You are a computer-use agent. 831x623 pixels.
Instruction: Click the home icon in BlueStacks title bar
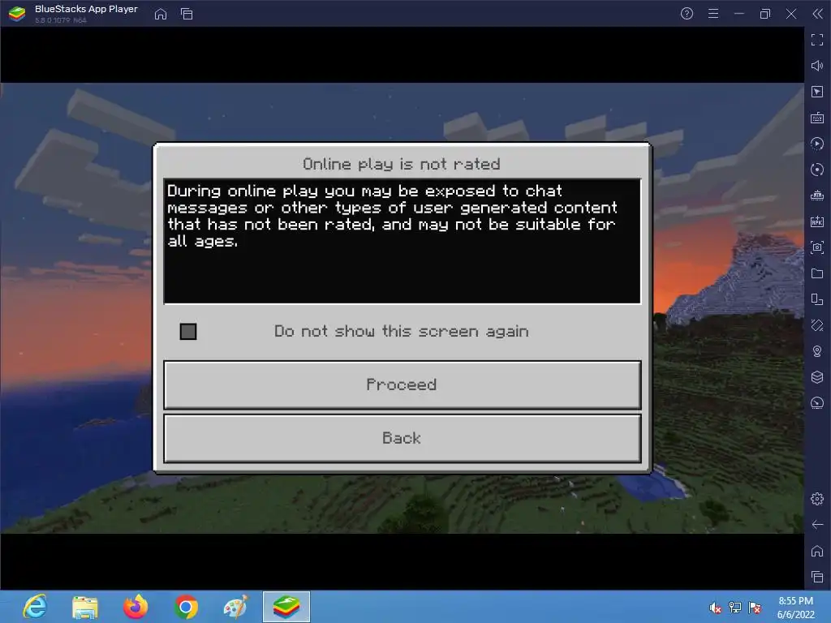click(161, 14)
